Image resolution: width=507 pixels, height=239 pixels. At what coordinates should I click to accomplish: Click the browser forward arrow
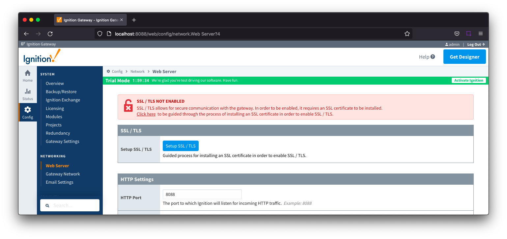coord(38,34)
